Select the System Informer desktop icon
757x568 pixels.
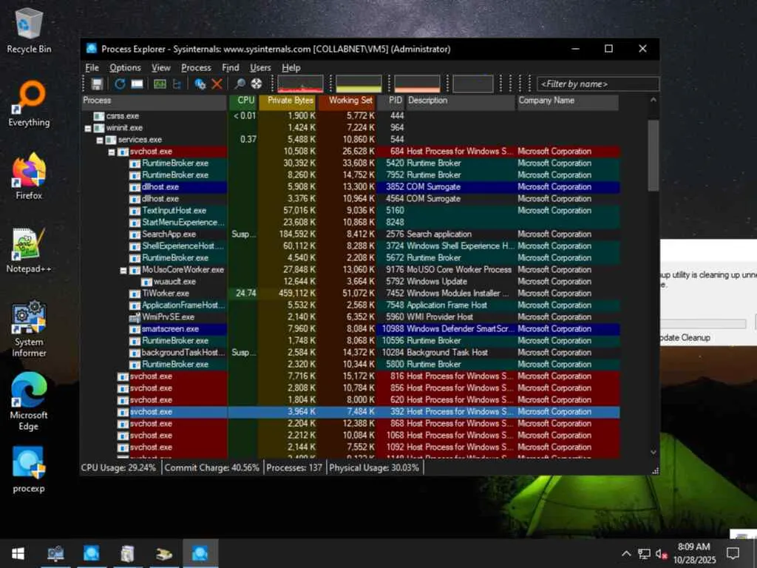(x=29, y=328)
